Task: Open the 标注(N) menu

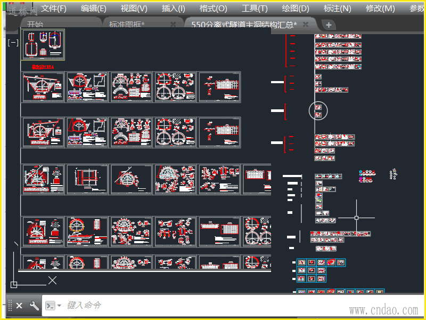Action: 338,9
